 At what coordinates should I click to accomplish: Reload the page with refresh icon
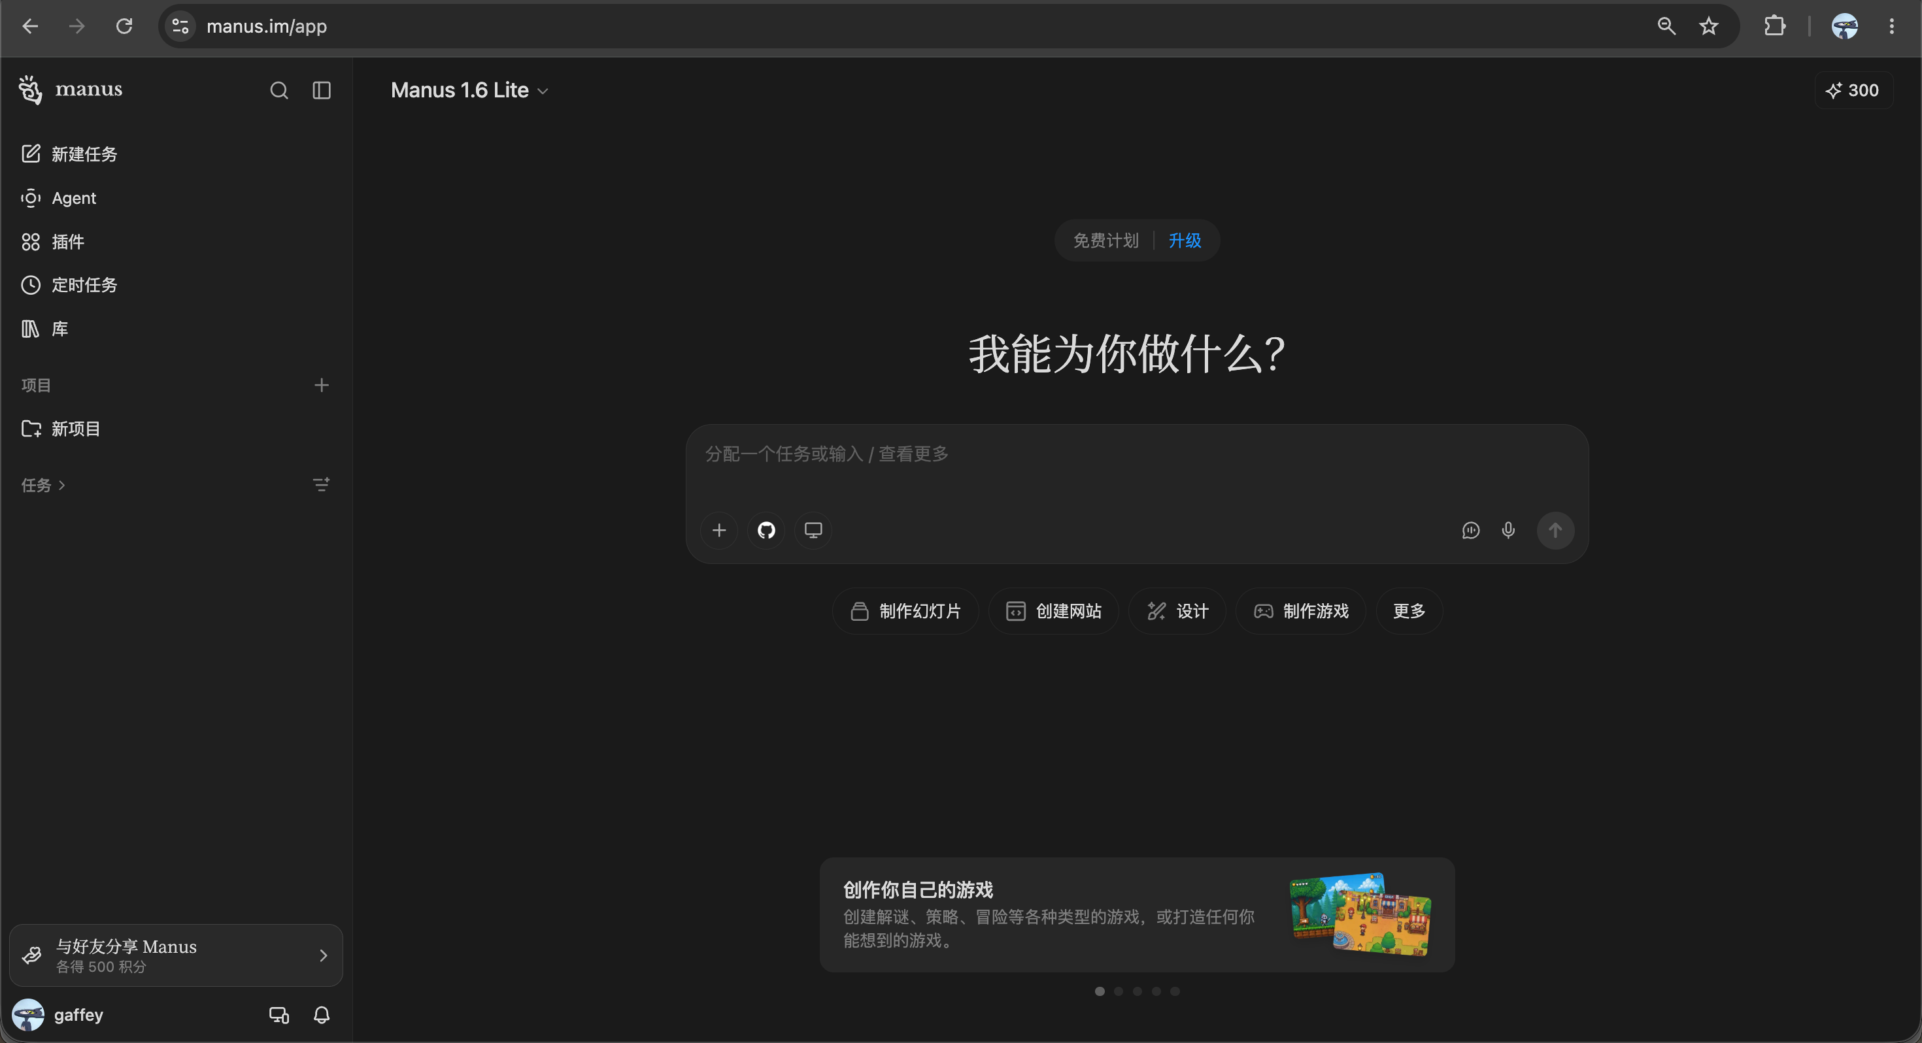(124, 26)
